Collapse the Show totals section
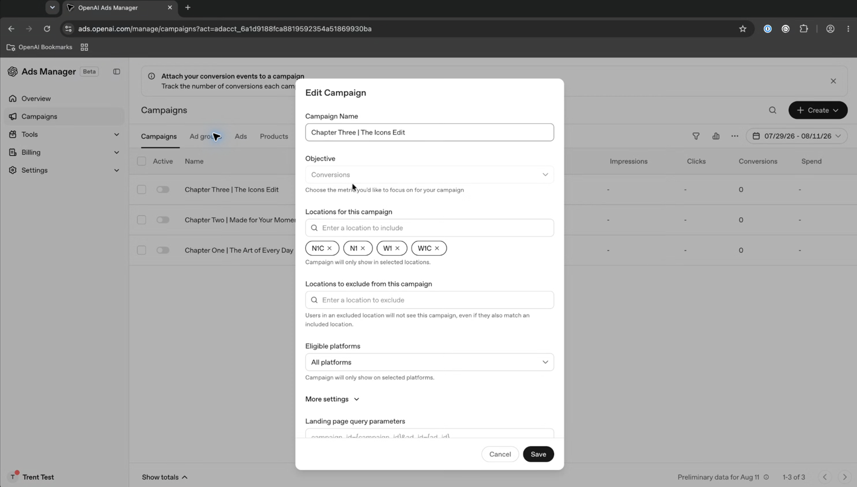Viewport: 857px width, 487px height. point(165,477)
